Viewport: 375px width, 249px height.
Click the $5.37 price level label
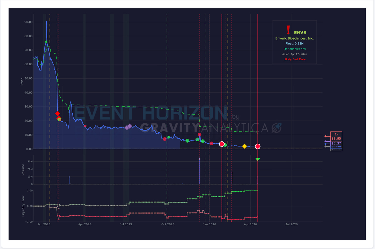336,143
